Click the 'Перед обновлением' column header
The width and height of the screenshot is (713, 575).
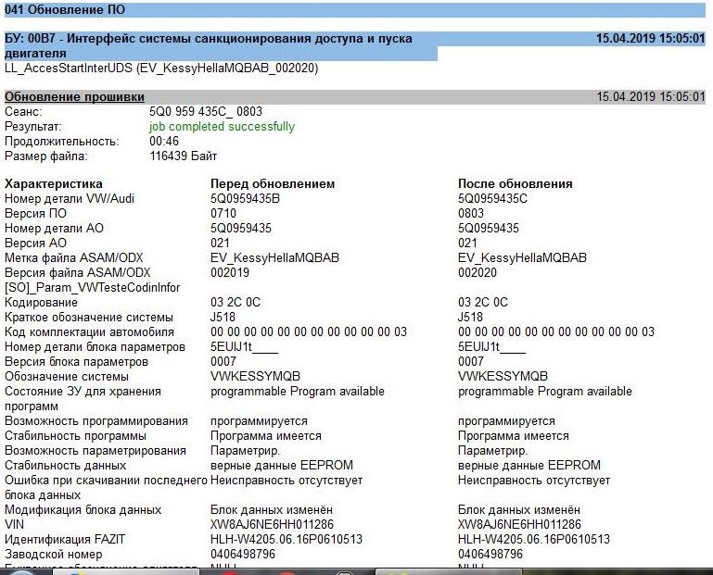273,184
